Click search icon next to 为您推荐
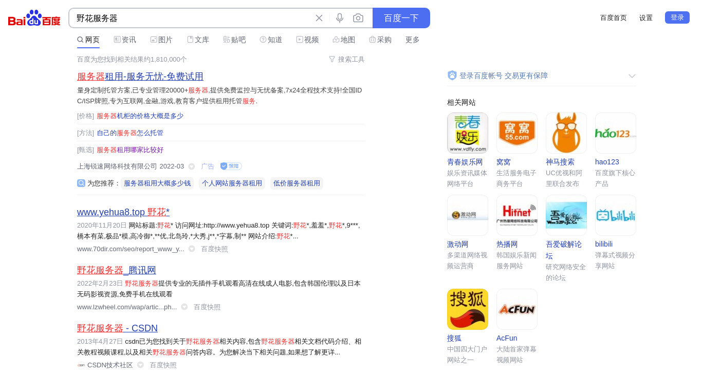 pyautogui.click(x=81, y=183)
